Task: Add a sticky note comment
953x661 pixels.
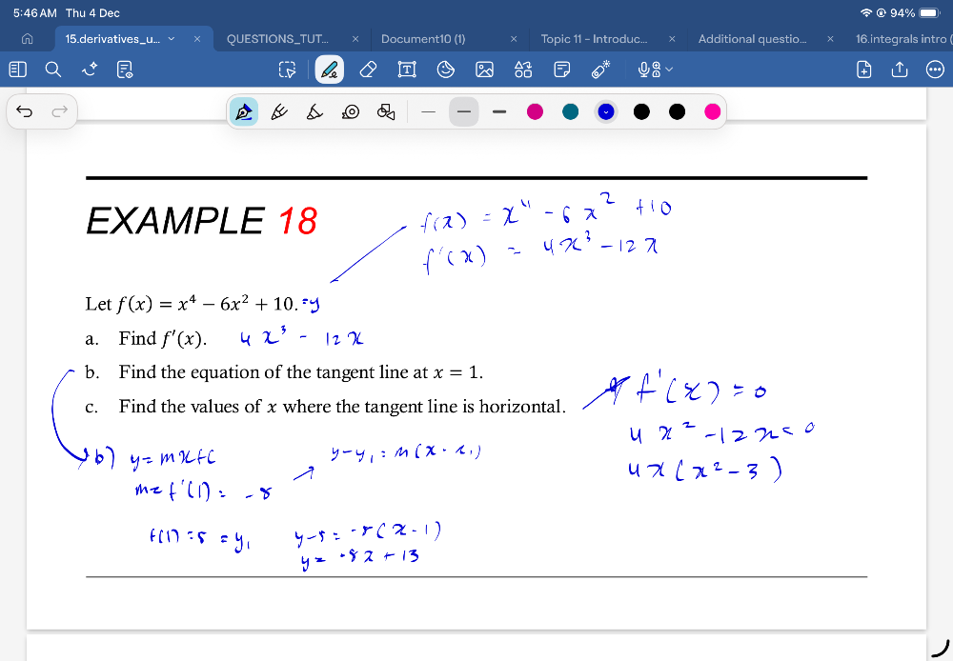Action: pos(560,69)
